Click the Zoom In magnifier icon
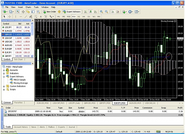Viewport: 185px width, 134px height. tap(101, 12)
